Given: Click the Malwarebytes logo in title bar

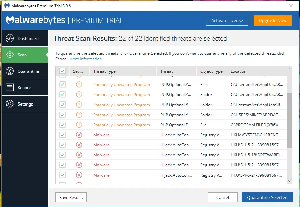Looking at the screenshot, I should (6, 6).
